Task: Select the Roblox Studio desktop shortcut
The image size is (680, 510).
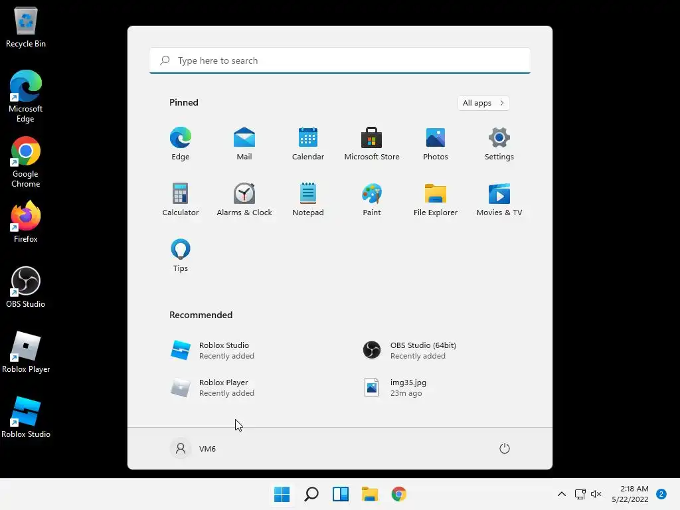Action: pyautogui.click(x=26, y=417)
